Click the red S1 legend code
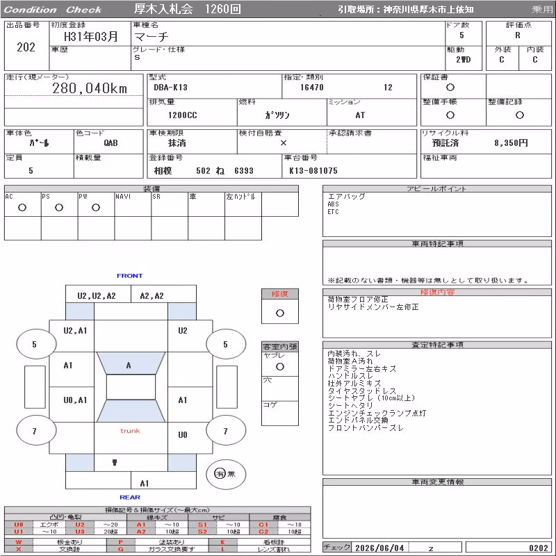 click(202, 525)
